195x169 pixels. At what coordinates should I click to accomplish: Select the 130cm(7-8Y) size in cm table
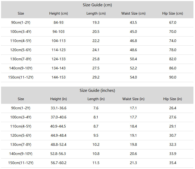pos(21,59)
